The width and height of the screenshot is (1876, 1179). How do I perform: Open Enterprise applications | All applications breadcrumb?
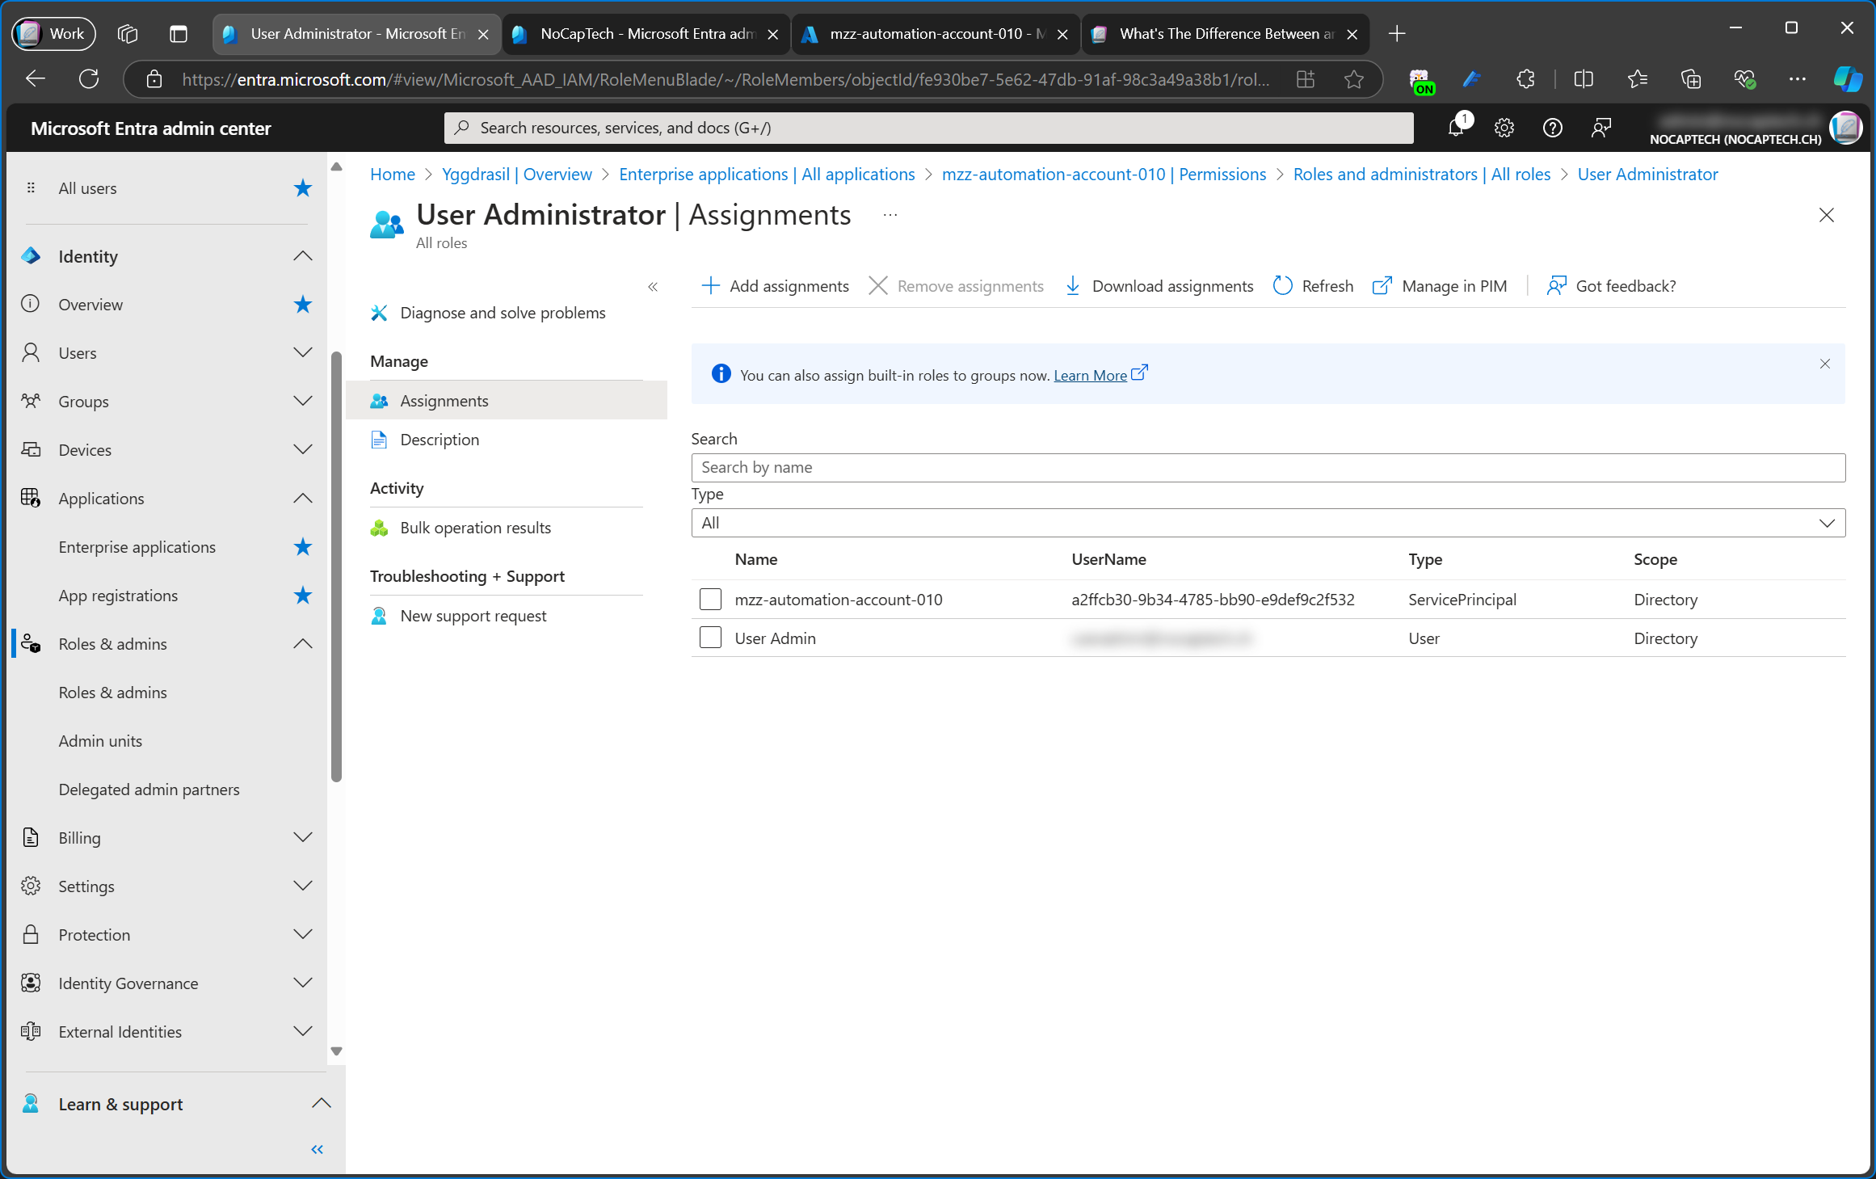click(x=767, y=175)
